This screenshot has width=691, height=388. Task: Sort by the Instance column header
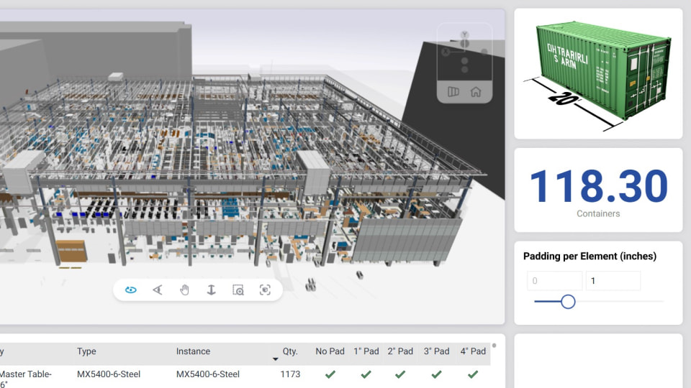point(193,351)
